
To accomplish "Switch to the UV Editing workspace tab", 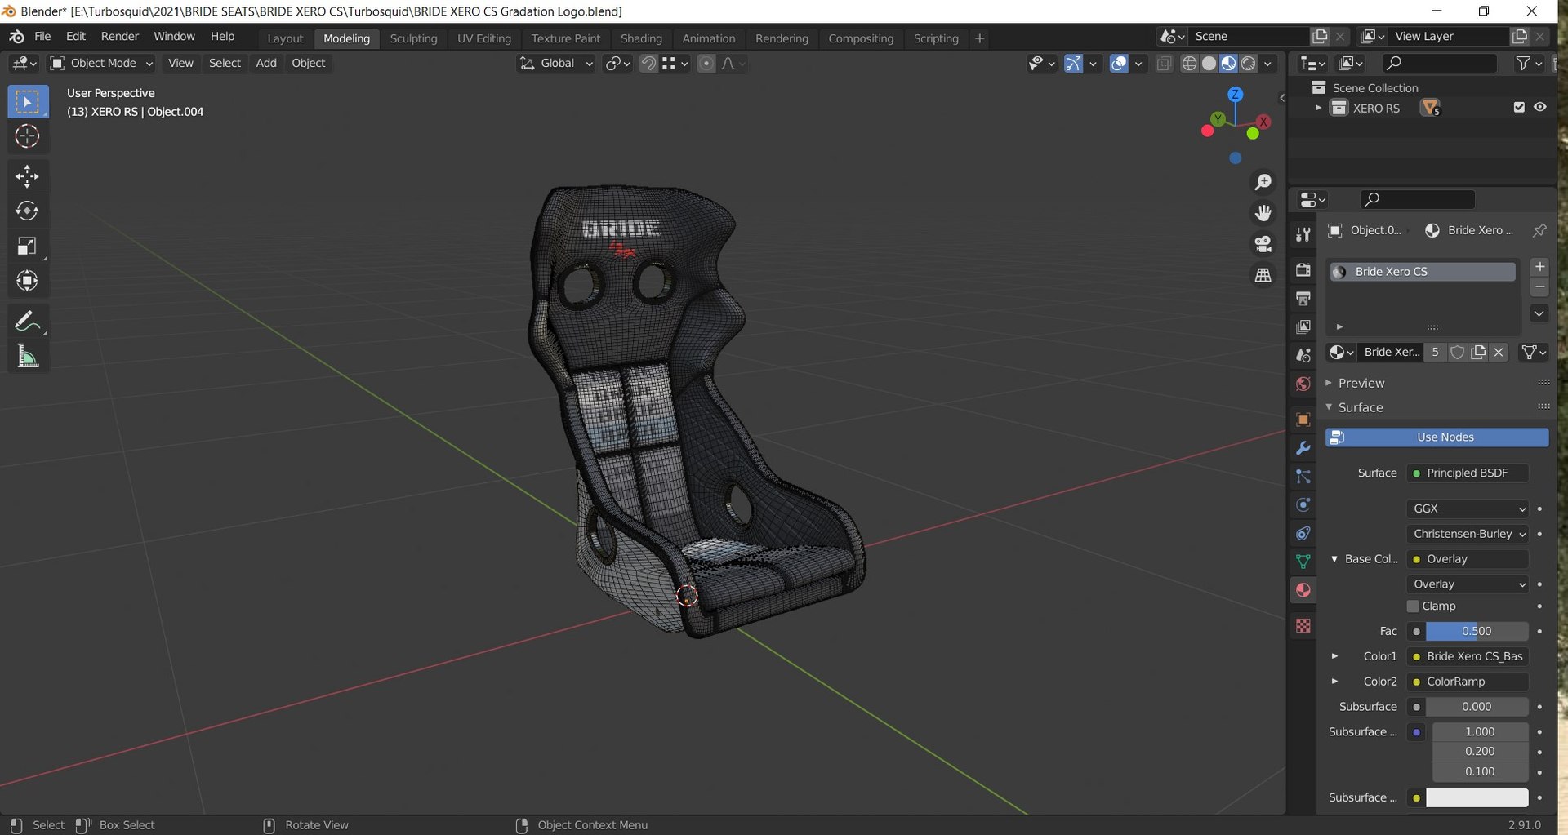I will pos(483,38).
